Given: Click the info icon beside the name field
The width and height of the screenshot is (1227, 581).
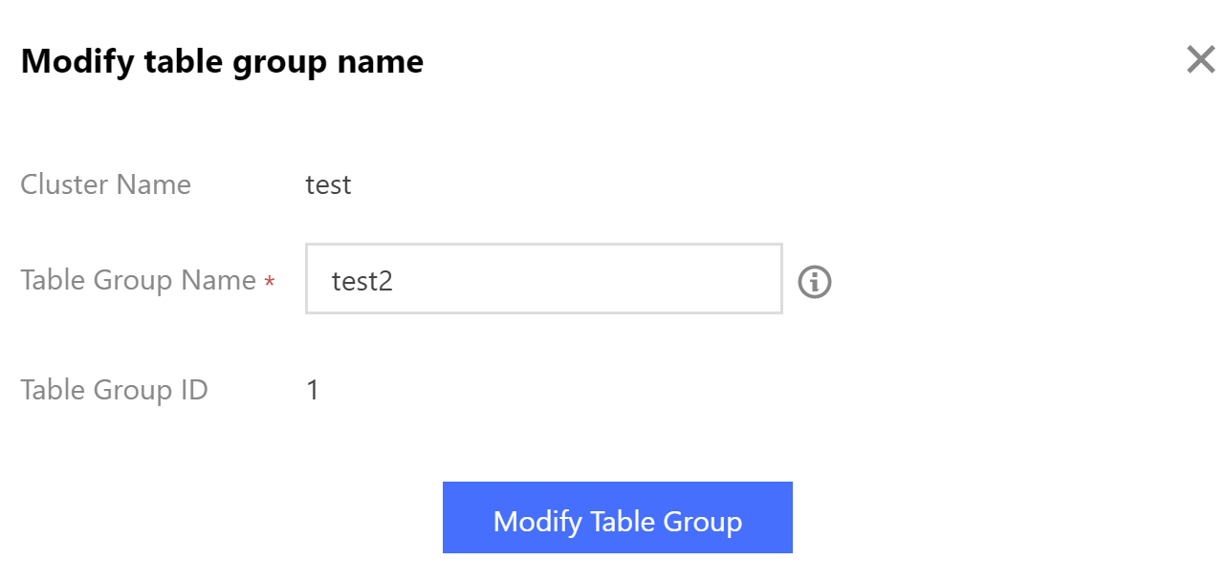Looking at the screenshot, I should pos(815,282).
